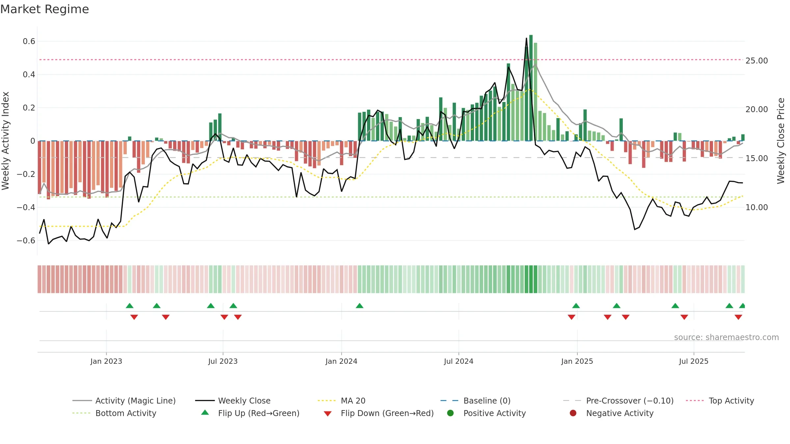Viewport: 790px width, 444px height.
Task: Click the Jan 2024 x-axis label
Action: click(x=341, y=361)
